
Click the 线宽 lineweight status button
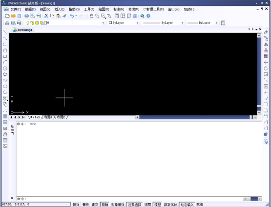(x=147, y=205)
